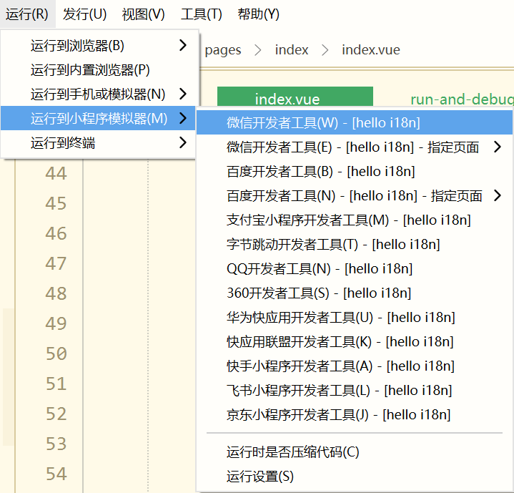Open 运行设置(S) settings
The image size is (514, 493).
pos(260,477)
